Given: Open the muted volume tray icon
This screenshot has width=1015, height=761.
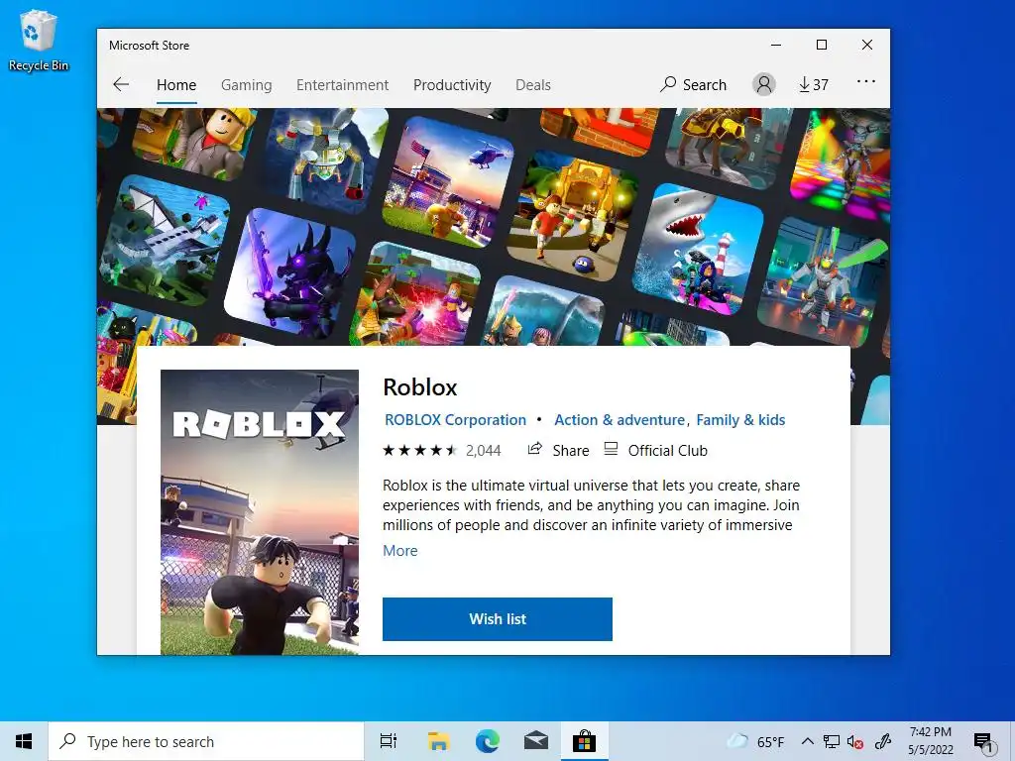Looking at the screenshot, I should coord(855,741).
